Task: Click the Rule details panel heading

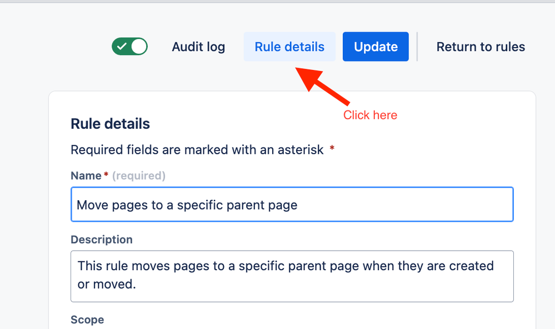Action: pyautogui.click(x=110, y=124)
